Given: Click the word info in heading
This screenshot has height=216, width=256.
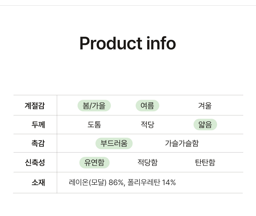Looking at the screenshot, I should 161,43.
